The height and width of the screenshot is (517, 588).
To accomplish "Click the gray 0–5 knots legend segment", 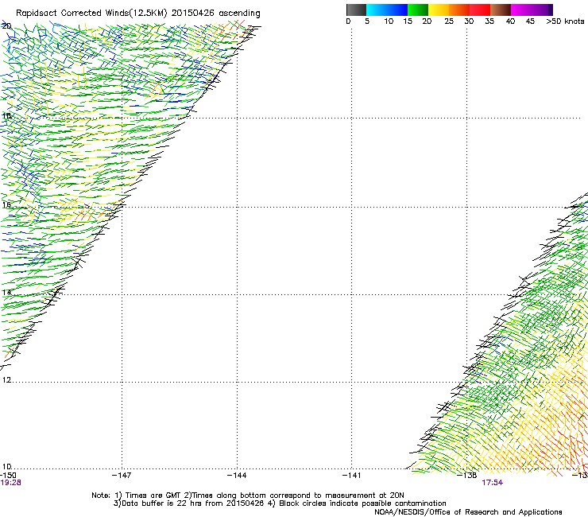I will tap(356, 10).
